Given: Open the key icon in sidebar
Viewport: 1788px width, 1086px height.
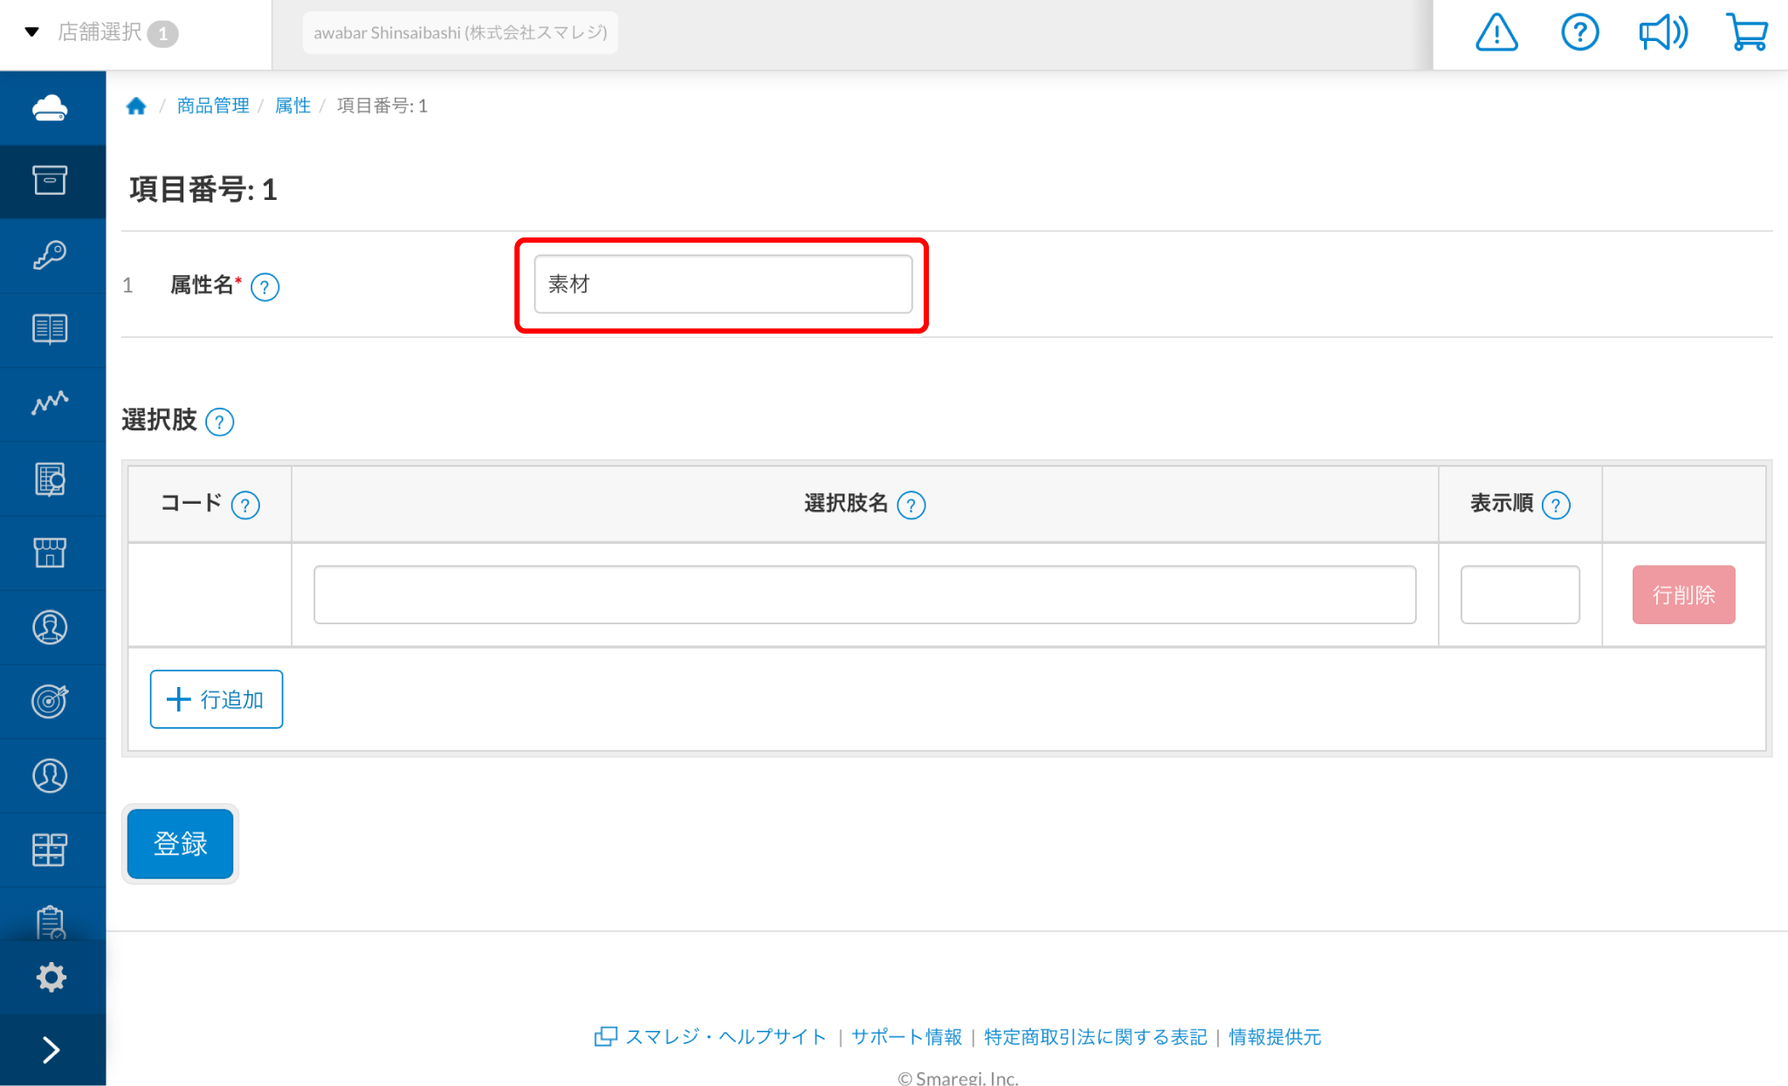Looking at the screenshot, I should [50, 255].
